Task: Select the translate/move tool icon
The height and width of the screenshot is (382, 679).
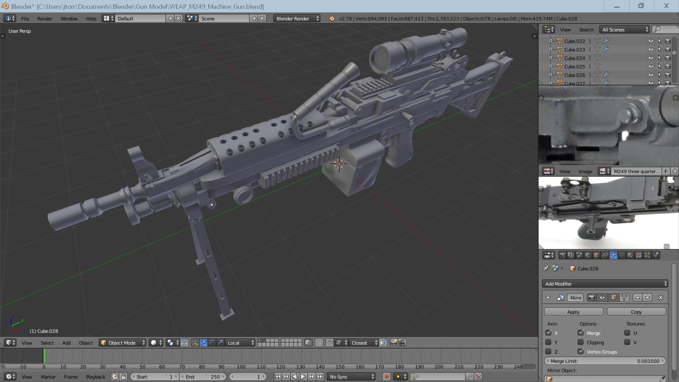Action: [203, 343]
